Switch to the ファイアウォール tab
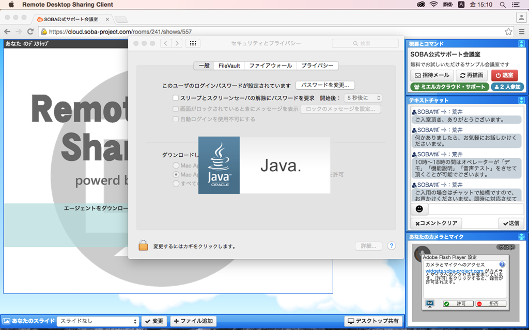Screen dimensions: 529x330 tap(271, 65)
